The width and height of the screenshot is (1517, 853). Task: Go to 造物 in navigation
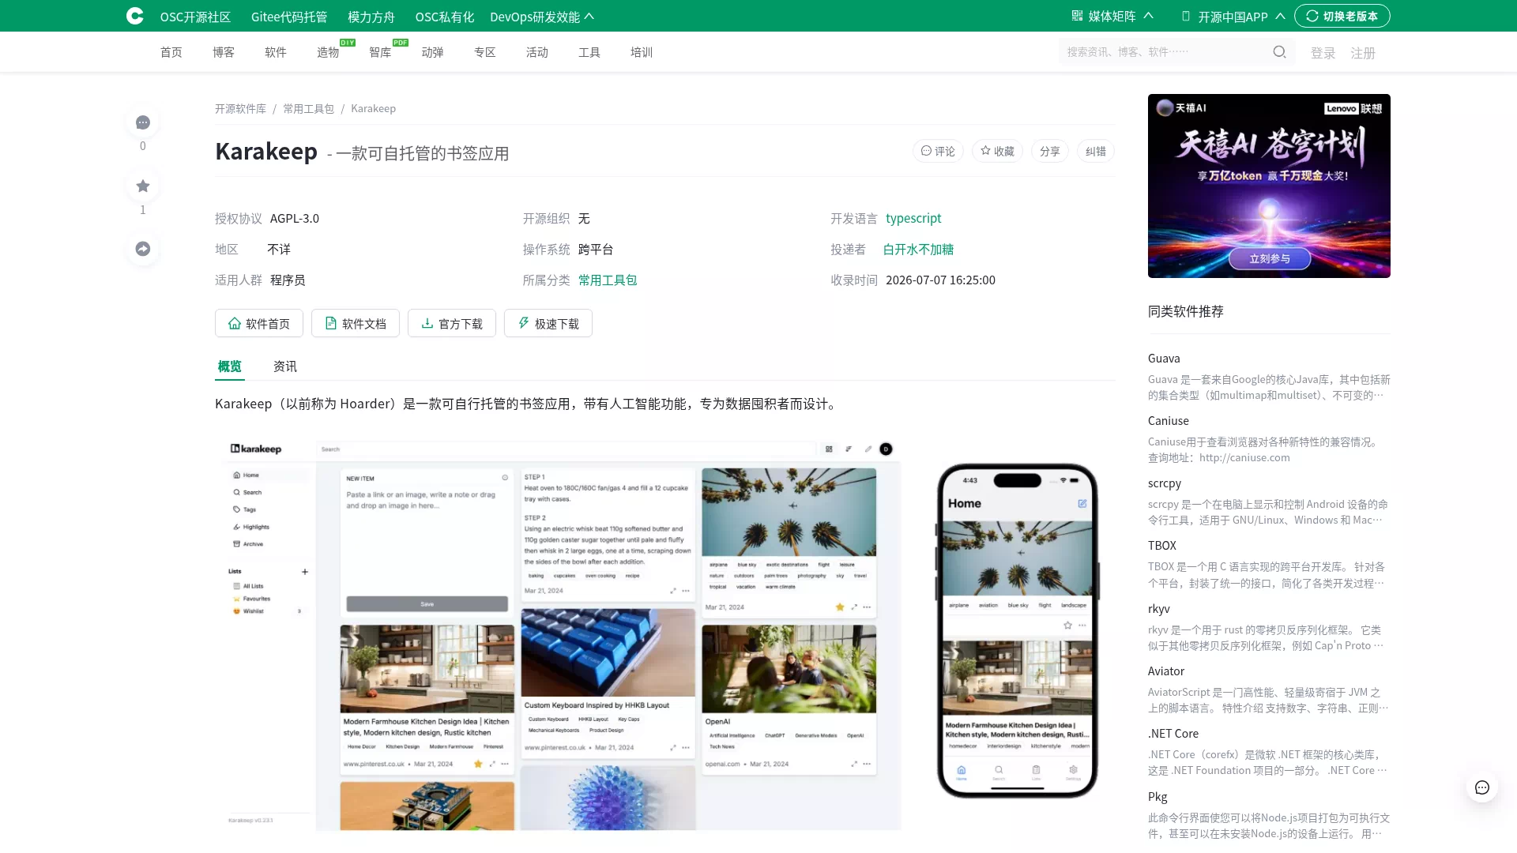pos(328,52)
